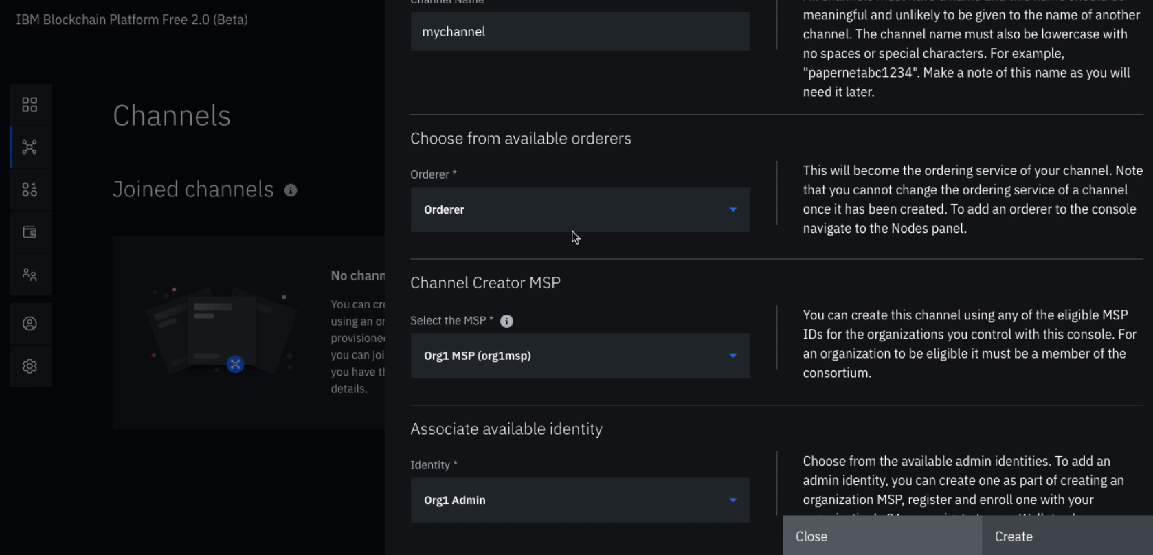Open the Org1 MSP (org1msp) dropdown
The height and width of the screenshot is (555, 1153).
coord(580,356)
